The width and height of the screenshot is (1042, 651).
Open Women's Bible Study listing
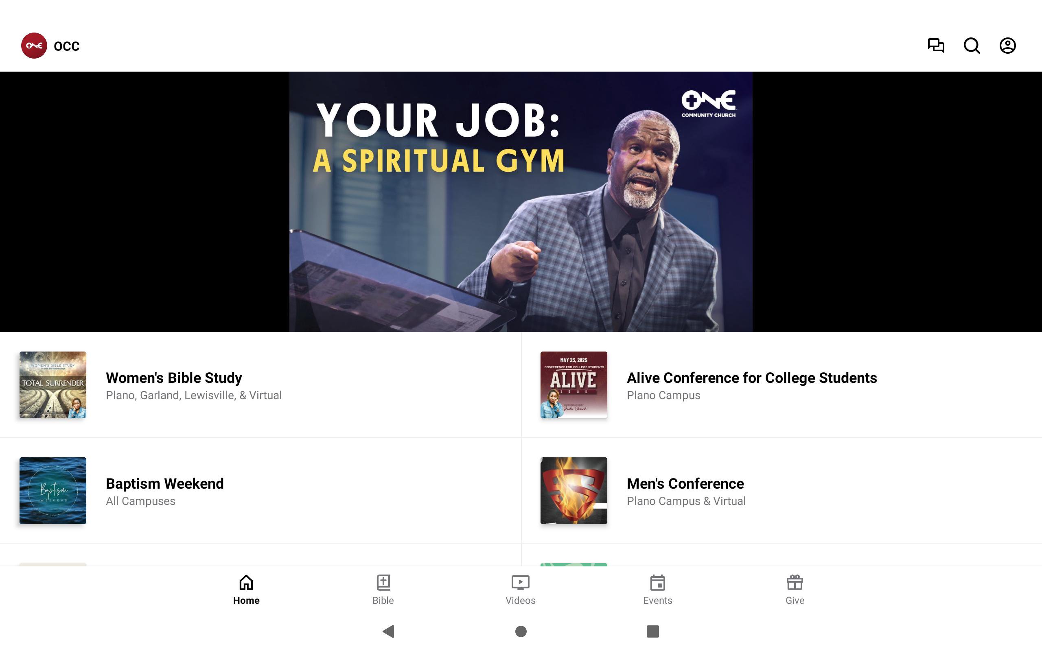pyautogui.click(x=260, y=385)
